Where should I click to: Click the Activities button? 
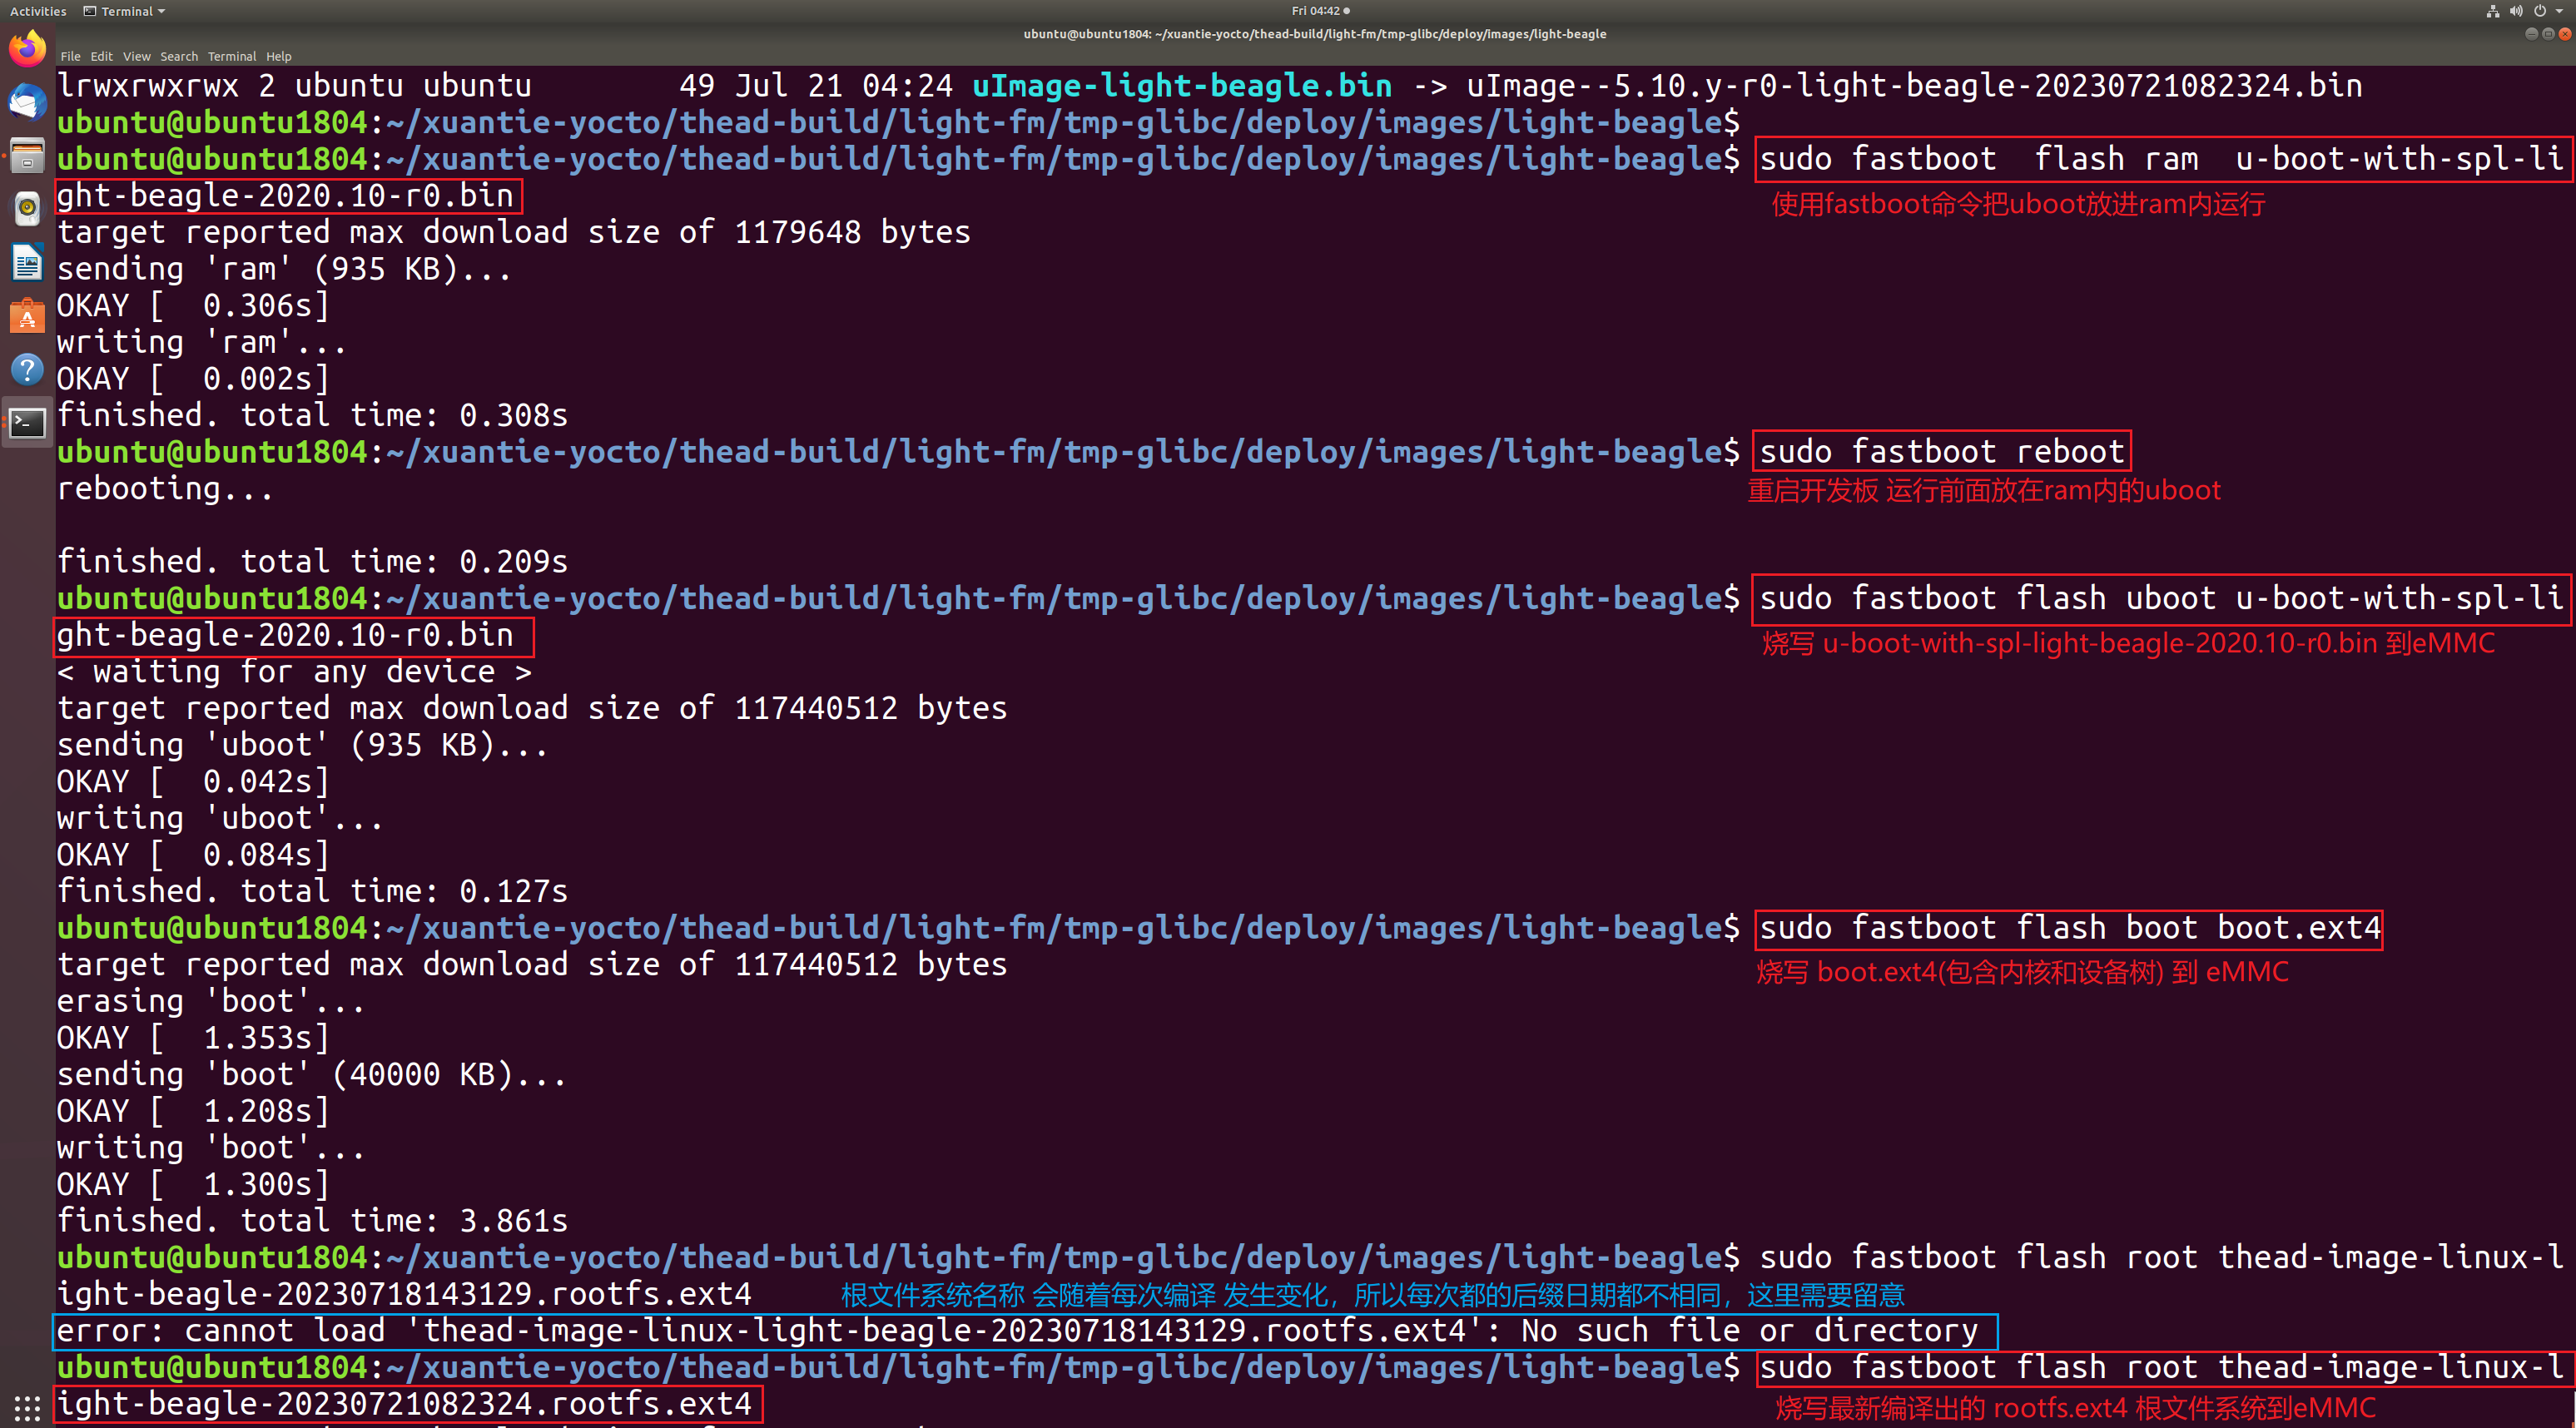click(38, 11)
